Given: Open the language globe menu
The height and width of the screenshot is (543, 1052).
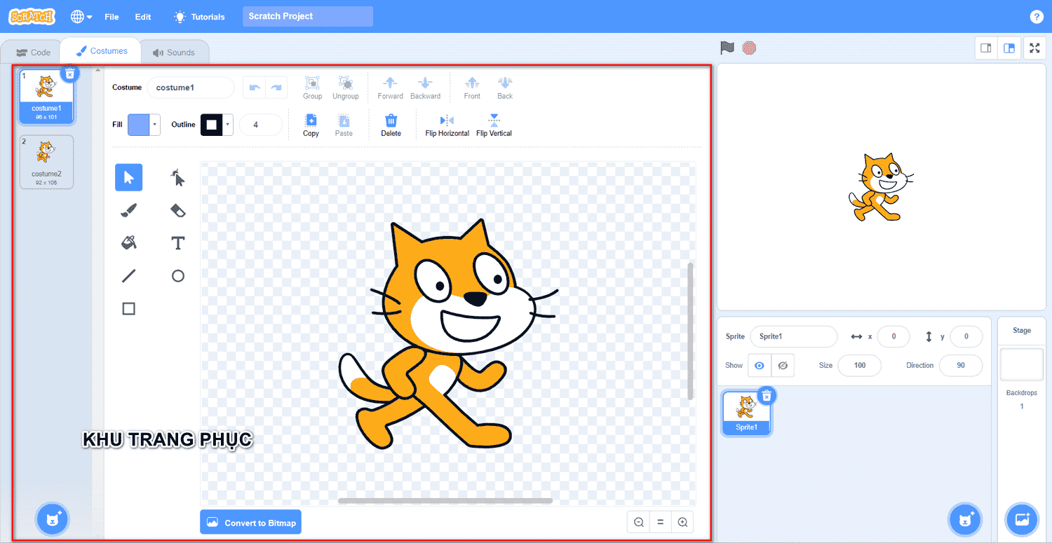Looking at the screenshot, I should (81, 17).
